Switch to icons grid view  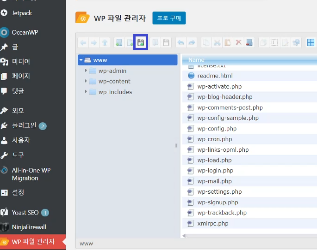coord(311,42)
